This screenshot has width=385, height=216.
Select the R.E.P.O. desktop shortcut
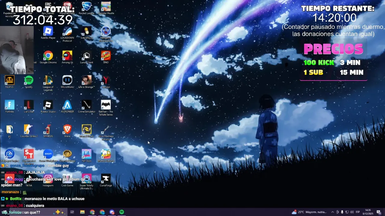10,82
